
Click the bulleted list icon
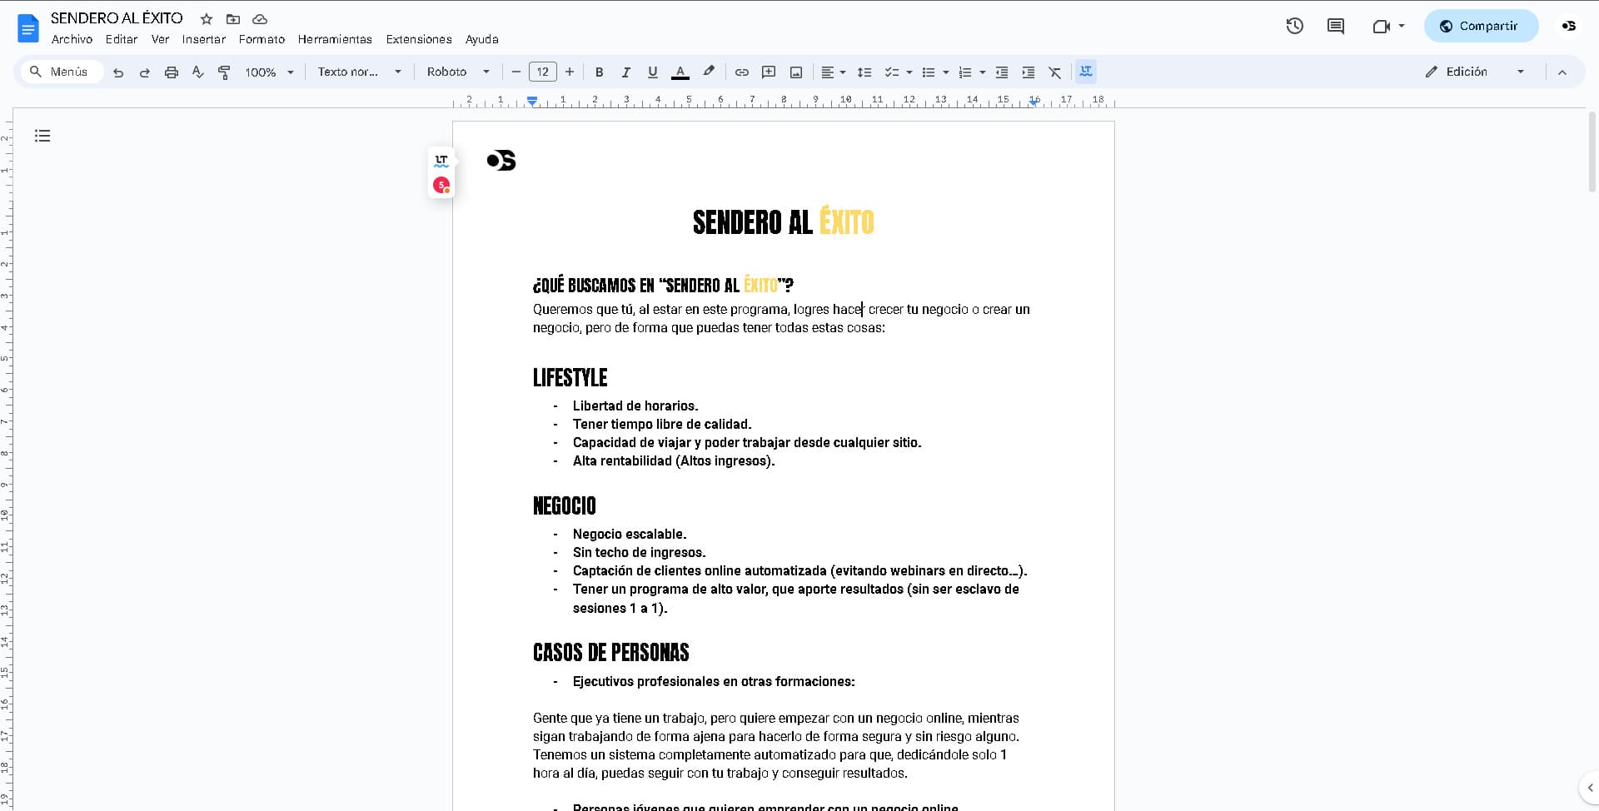pos(929,72)
